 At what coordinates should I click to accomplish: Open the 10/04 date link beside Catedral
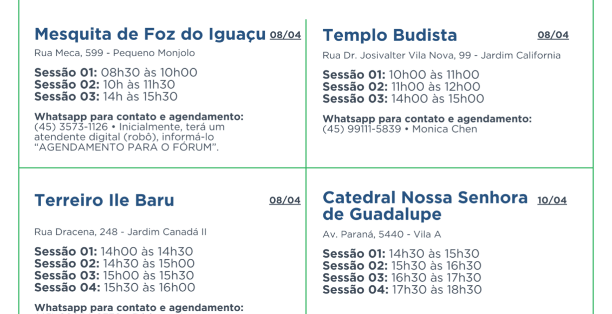click(552, 200)
